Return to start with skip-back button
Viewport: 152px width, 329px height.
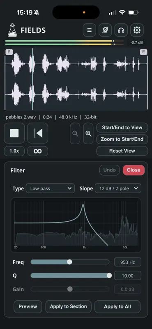click(38, 133)
